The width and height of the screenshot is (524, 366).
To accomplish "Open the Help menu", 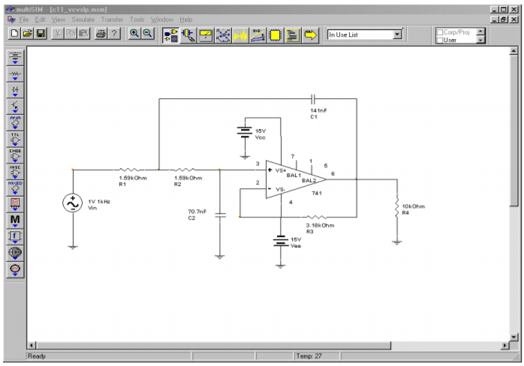I will pos(185,19).
